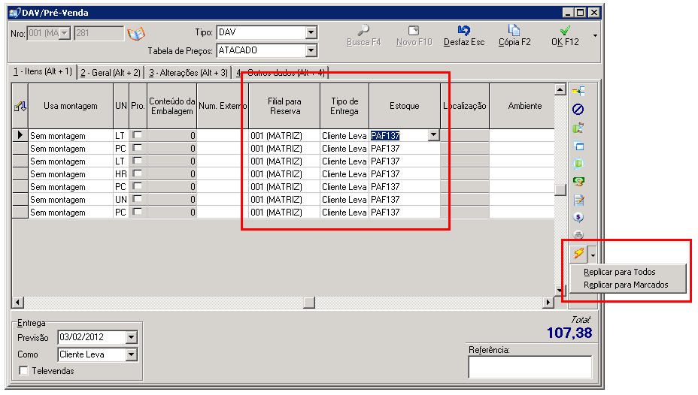Click the Usa montagem column header
Viewport: 698px width, 395px height.
click(x=71, y=106)
